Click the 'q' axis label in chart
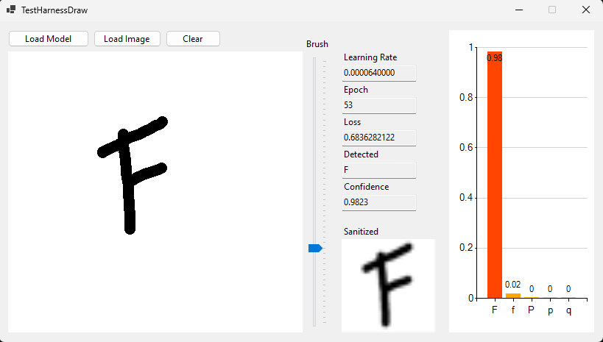The image size is (603, 342). coord(568,310)
